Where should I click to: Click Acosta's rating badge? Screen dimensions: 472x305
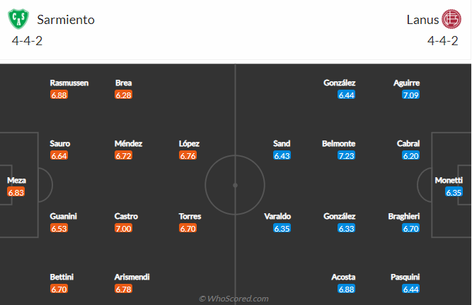347,289
